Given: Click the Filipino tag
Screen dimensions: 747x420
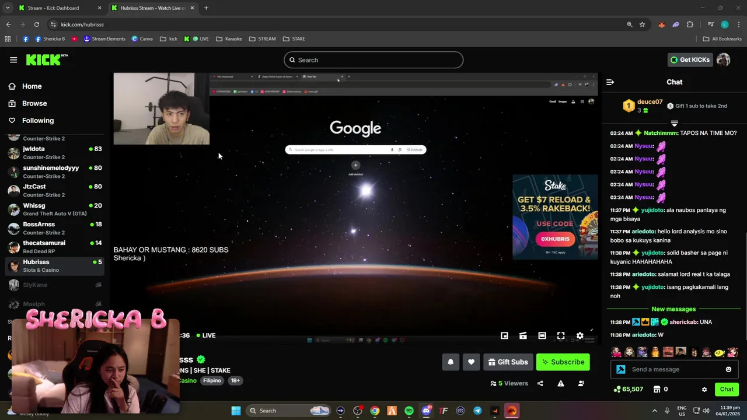Looking at the screenshot, I should 212,380.
